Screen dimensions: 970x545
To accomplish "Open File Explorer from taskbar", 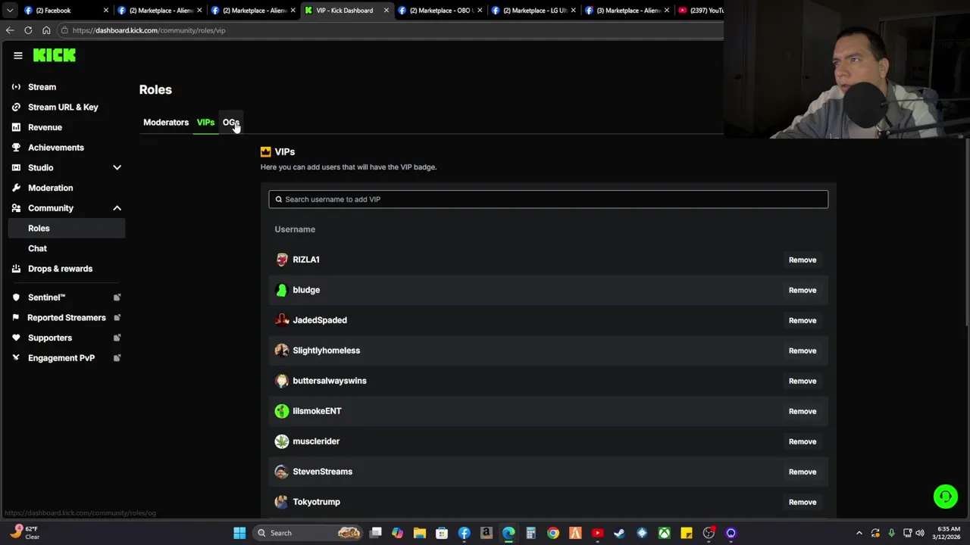I will point(419,533).
